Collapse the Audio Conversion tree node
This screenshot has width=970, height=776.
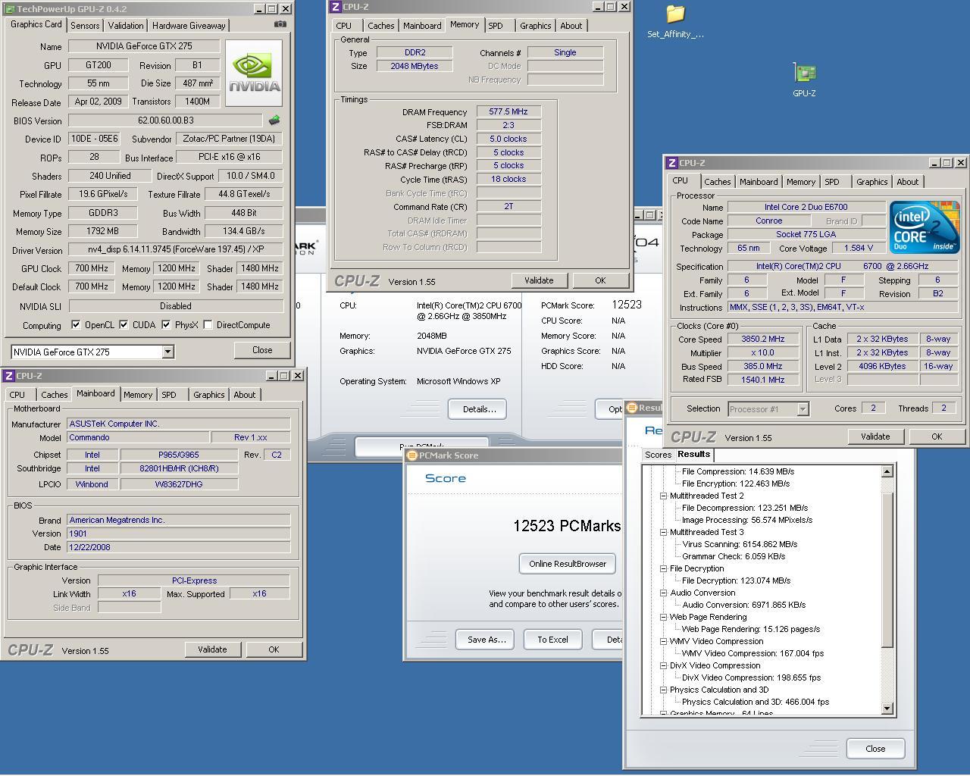(x=663, y=593)
